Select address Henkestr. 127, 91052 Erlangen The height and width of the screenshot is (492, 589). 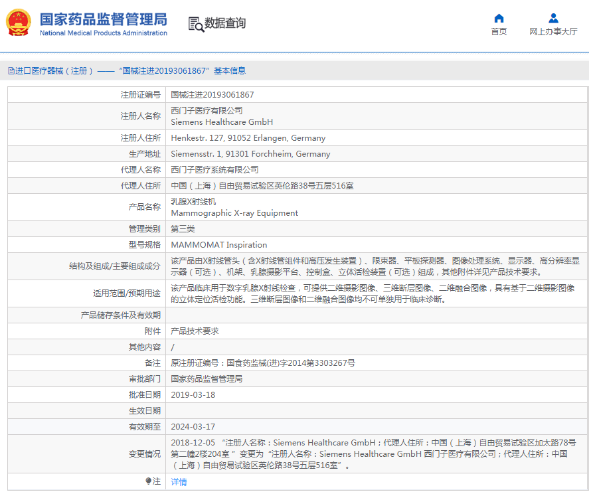[x=248, y=138]
